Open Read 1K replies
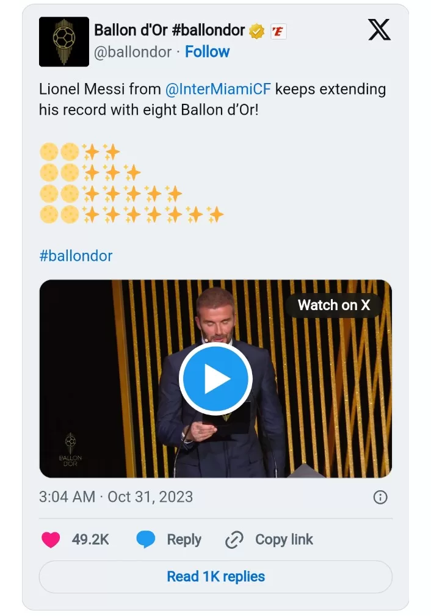Image resolution: width=431 pixels, height=616 pixels. pyautogui.click(x=215, y=576)
